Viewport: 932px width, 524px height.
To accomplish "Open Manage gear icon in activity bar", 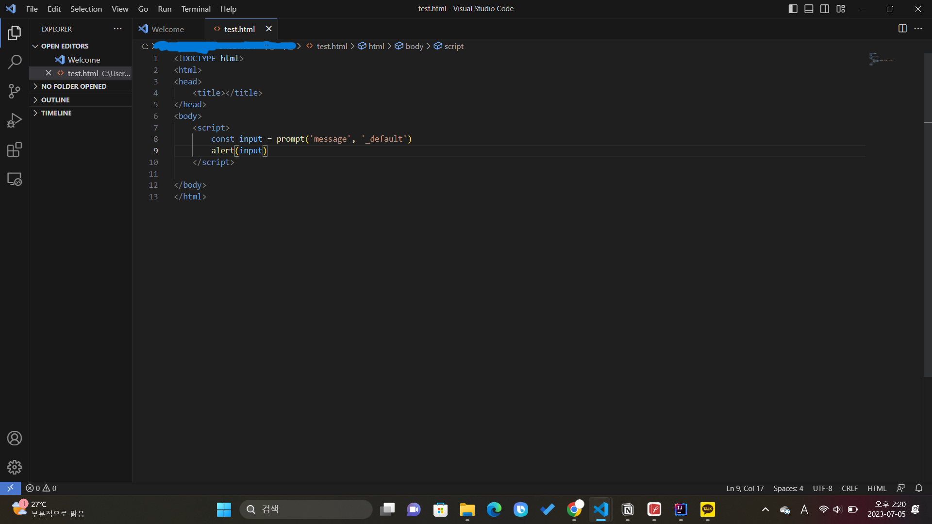I will point(15,467).
